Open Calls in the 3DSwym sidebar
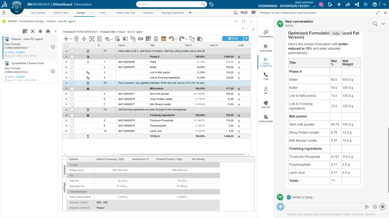 tap(266, 76)
